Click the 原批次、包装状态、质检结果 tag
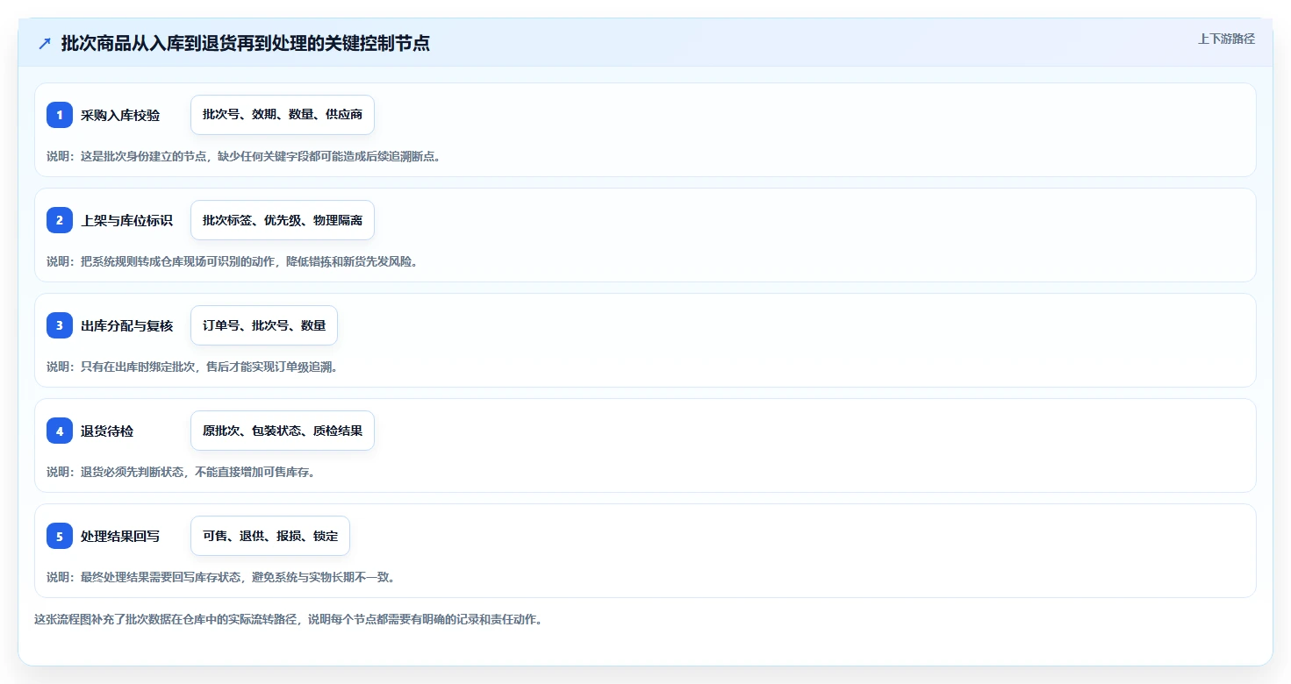Image resolution: width=1291 pixels, height=684 pixels. click(x=283, y=431)
